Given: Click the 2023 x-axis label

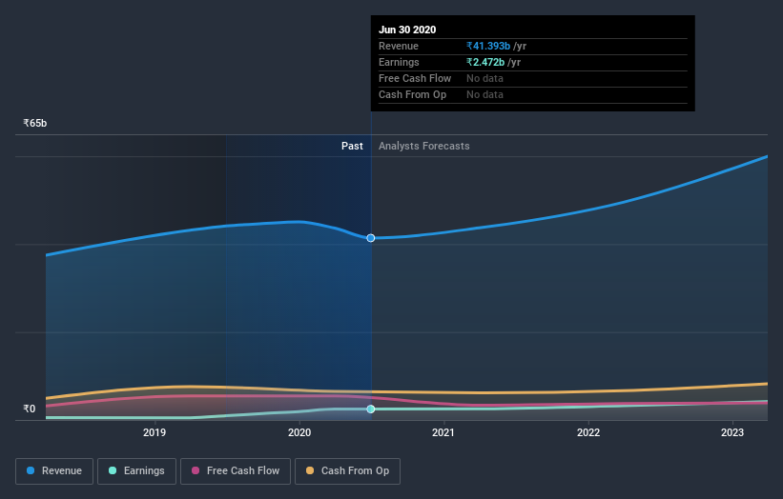Looking at the screenshot, I should coord(732,432).
